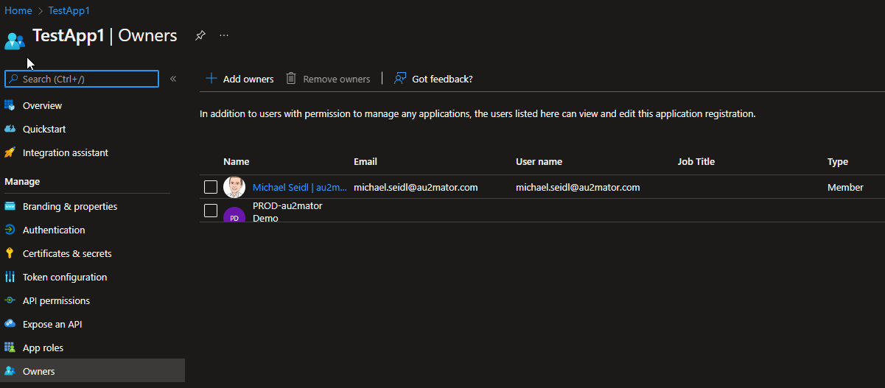The width and height of the screenshot is (885, 388).
Task: Open the more options ellipsis menu
Action: (224, 35)
